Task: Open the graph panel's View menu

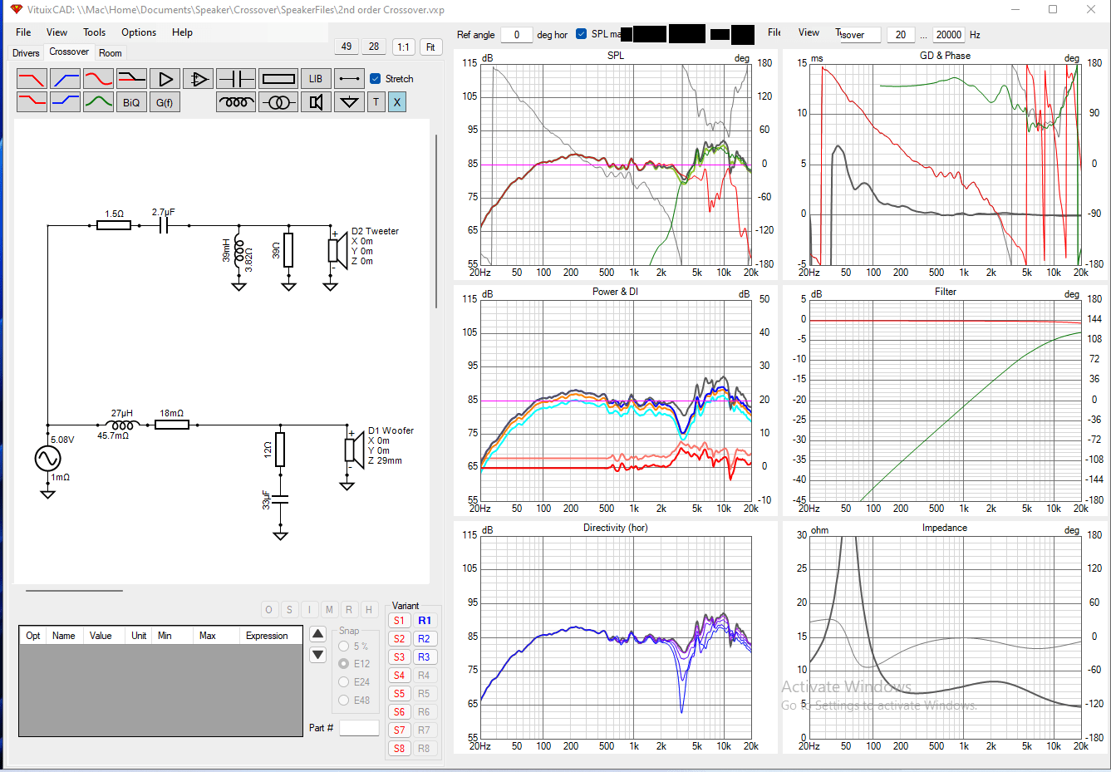Action: [809, 32]
